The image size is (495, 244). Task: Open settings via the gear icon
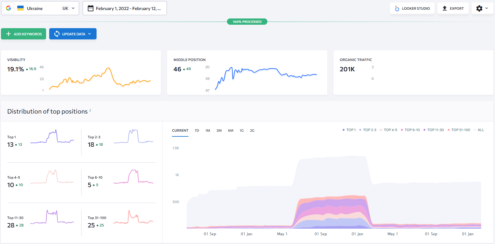[x=479, y=8]
